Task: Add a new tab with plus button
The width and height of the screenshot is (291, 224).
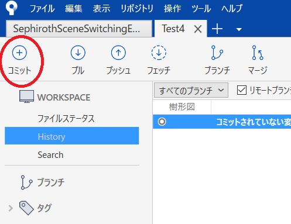Action: [x=217, y=29]
